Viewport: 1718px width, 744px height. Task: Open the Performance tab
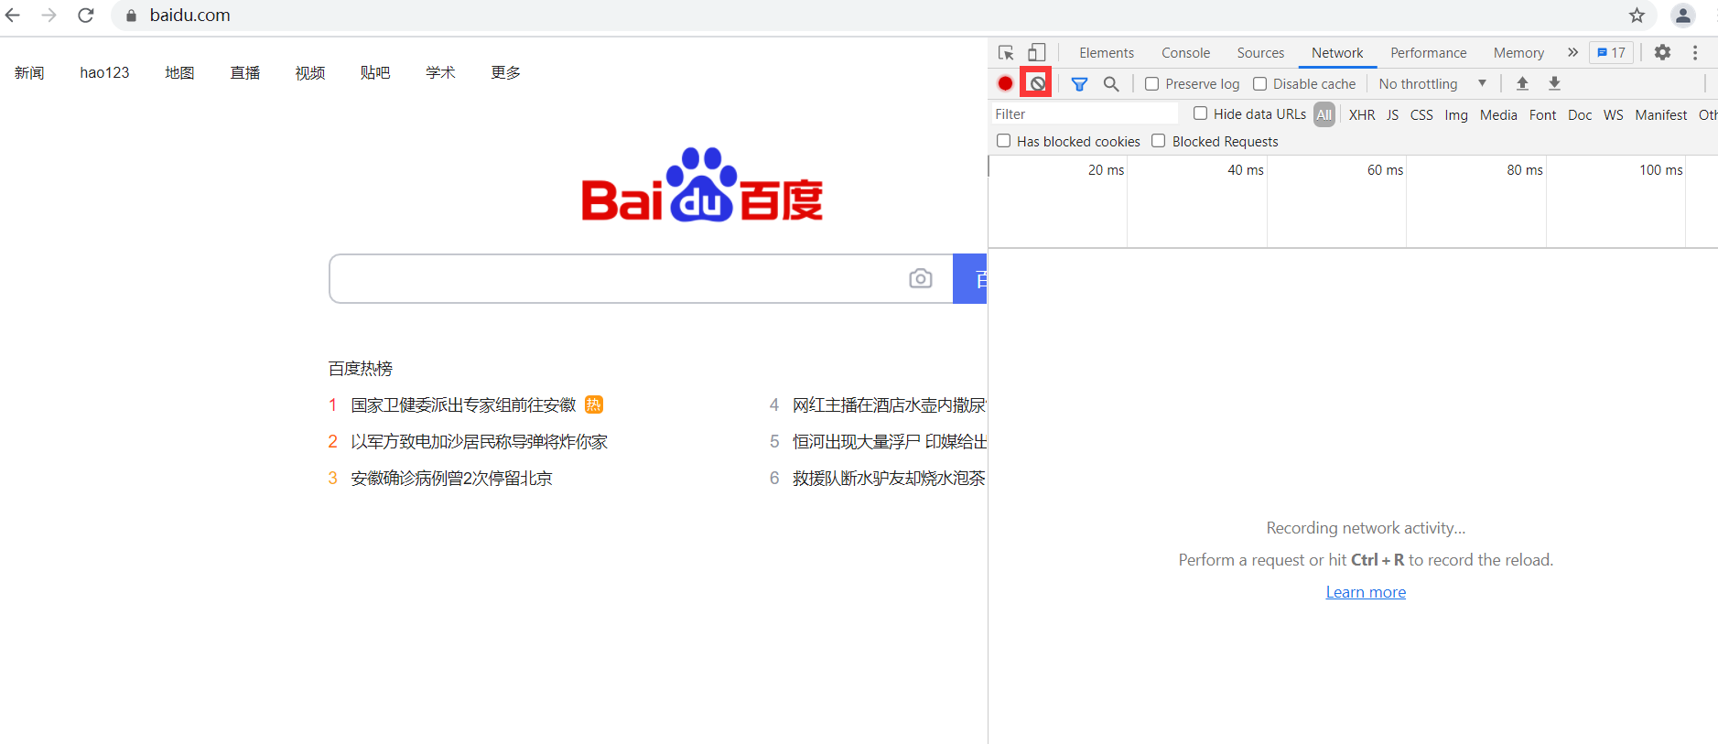[x=1428, y=53]
